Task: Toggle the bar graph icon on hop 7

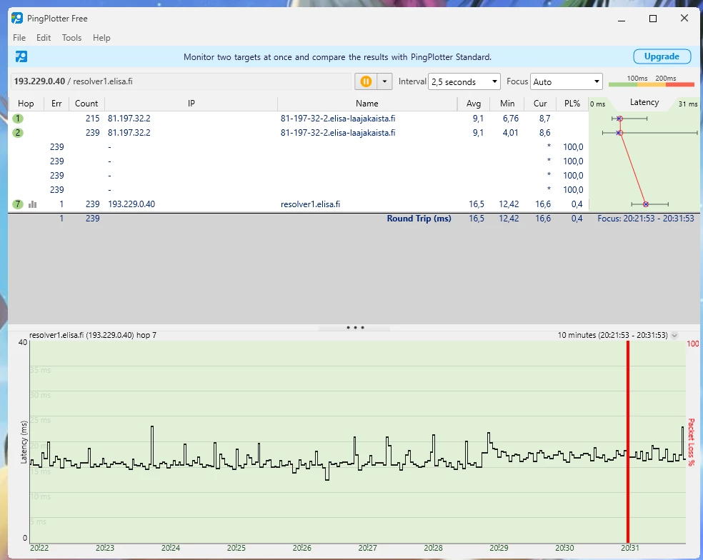Action: click(x=33, y=204)
